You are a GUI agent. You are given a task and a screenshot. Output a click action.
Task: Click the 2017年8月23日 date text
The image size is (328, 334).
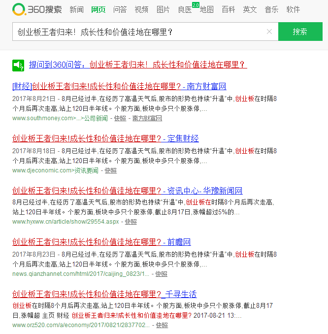click(x=34, y=254)
